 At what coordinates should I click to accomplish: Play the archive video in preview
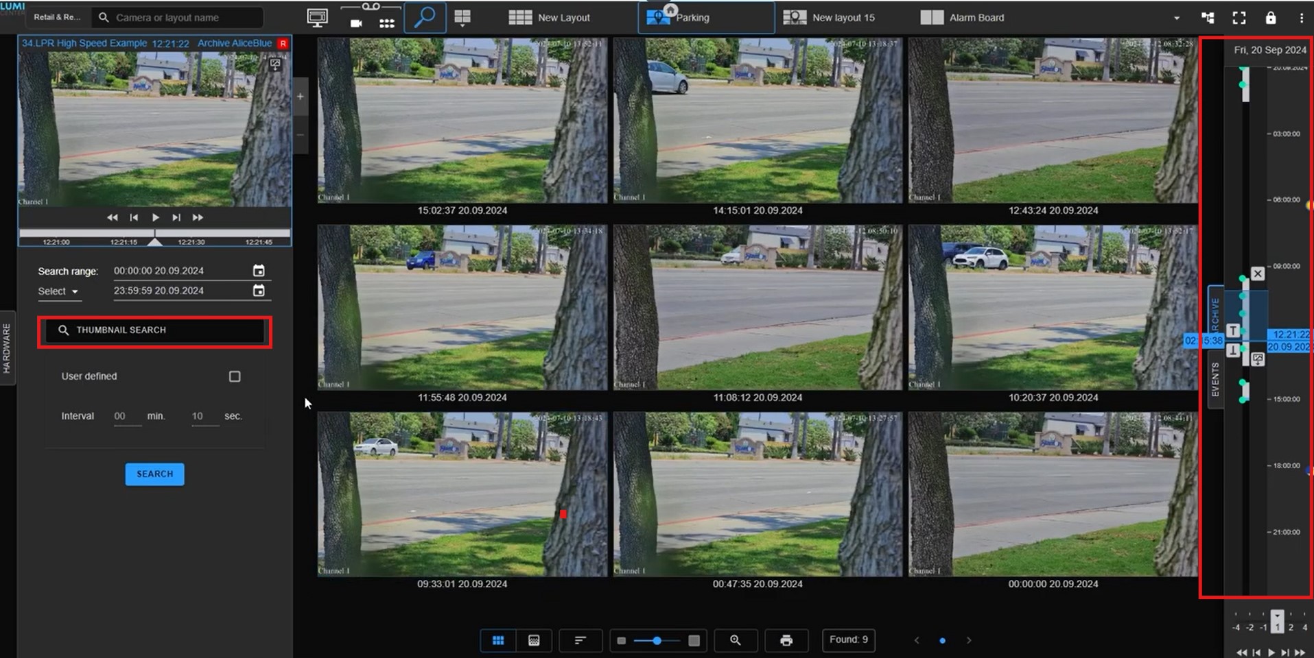coord(155,217)
